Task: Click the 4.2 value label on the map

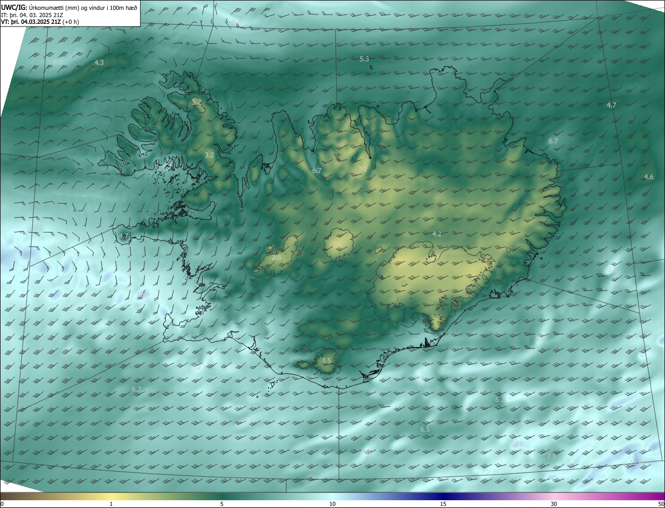Action: click(x=437, y=234)
